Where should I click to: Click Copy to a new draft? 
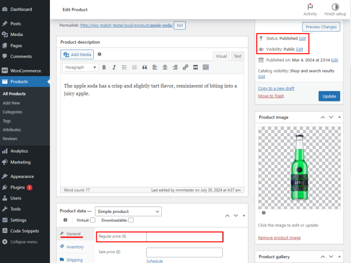pyautogui.click(x=276, y=88)
